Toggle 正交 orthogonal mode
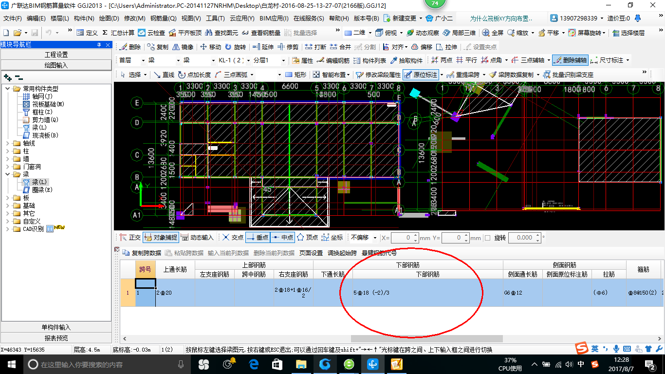Screen dimensions: 665x374 click(130, 238)
